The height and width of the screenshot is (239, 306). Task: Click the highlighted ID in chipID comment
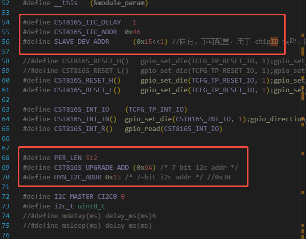pyautogui.click(x=274, y=42)
